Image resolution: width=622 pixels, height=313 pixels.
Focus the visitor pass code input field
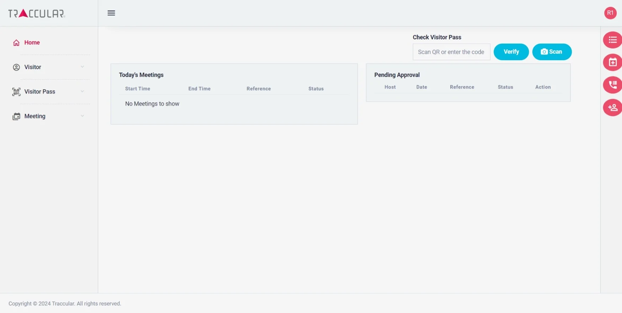[451, 52]
